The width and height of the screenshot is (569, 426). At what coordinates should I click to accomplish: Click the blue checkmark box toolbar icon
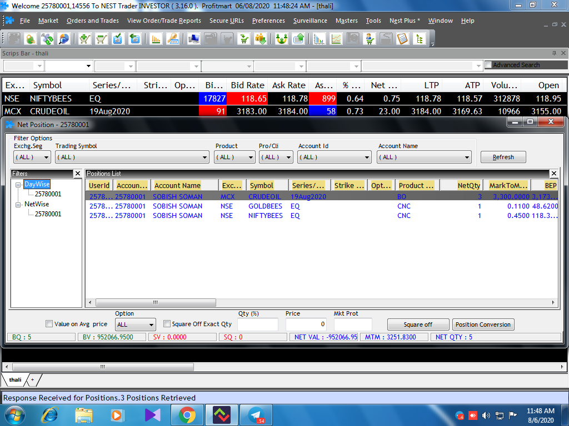point(118,38)
